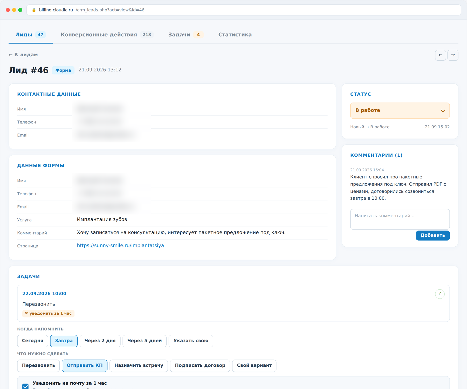
Task: Open the sunny-smile.ru implantatsiya link
Action: tap(120, 246)
